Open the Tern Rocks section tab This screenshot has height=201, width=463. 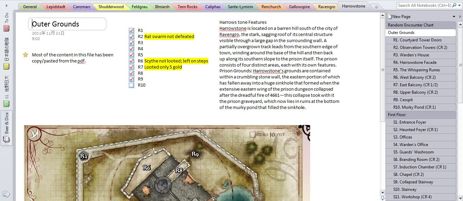187,7
